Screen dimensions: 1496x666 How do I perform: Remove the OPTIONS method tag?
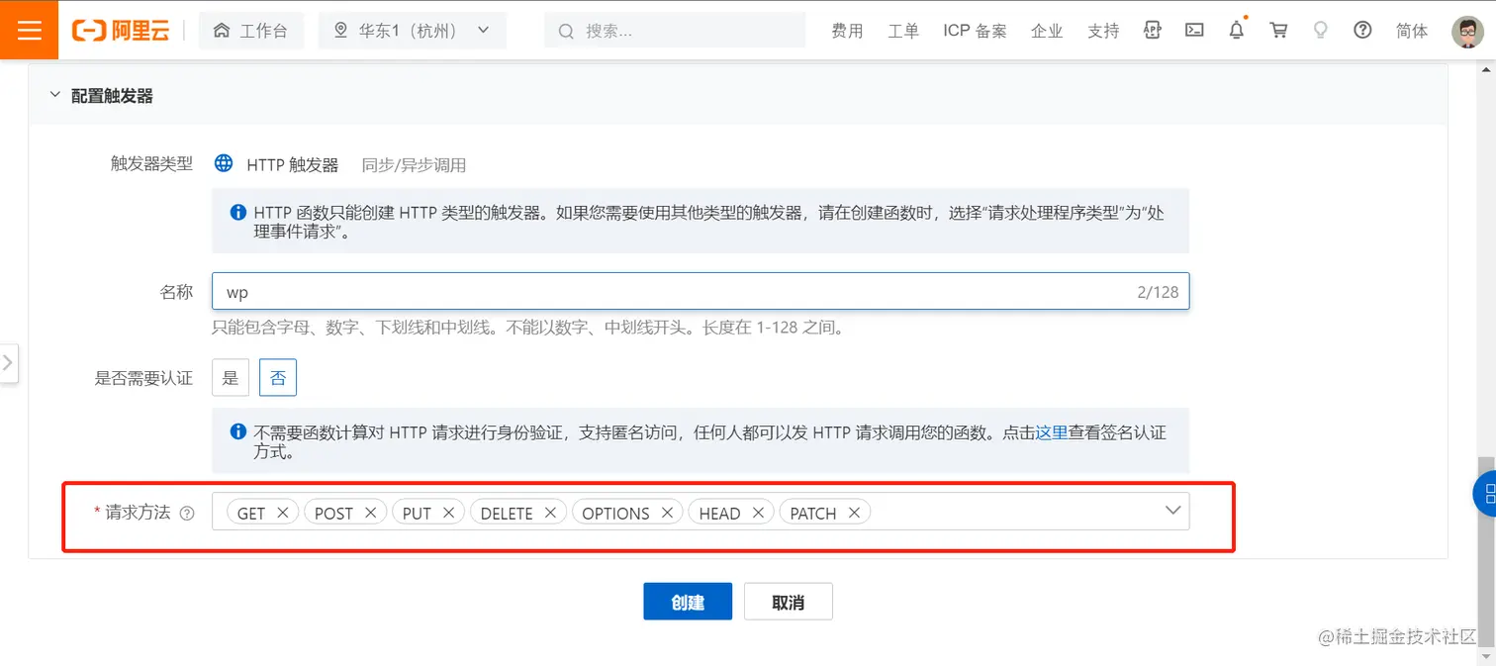point(667,513)
